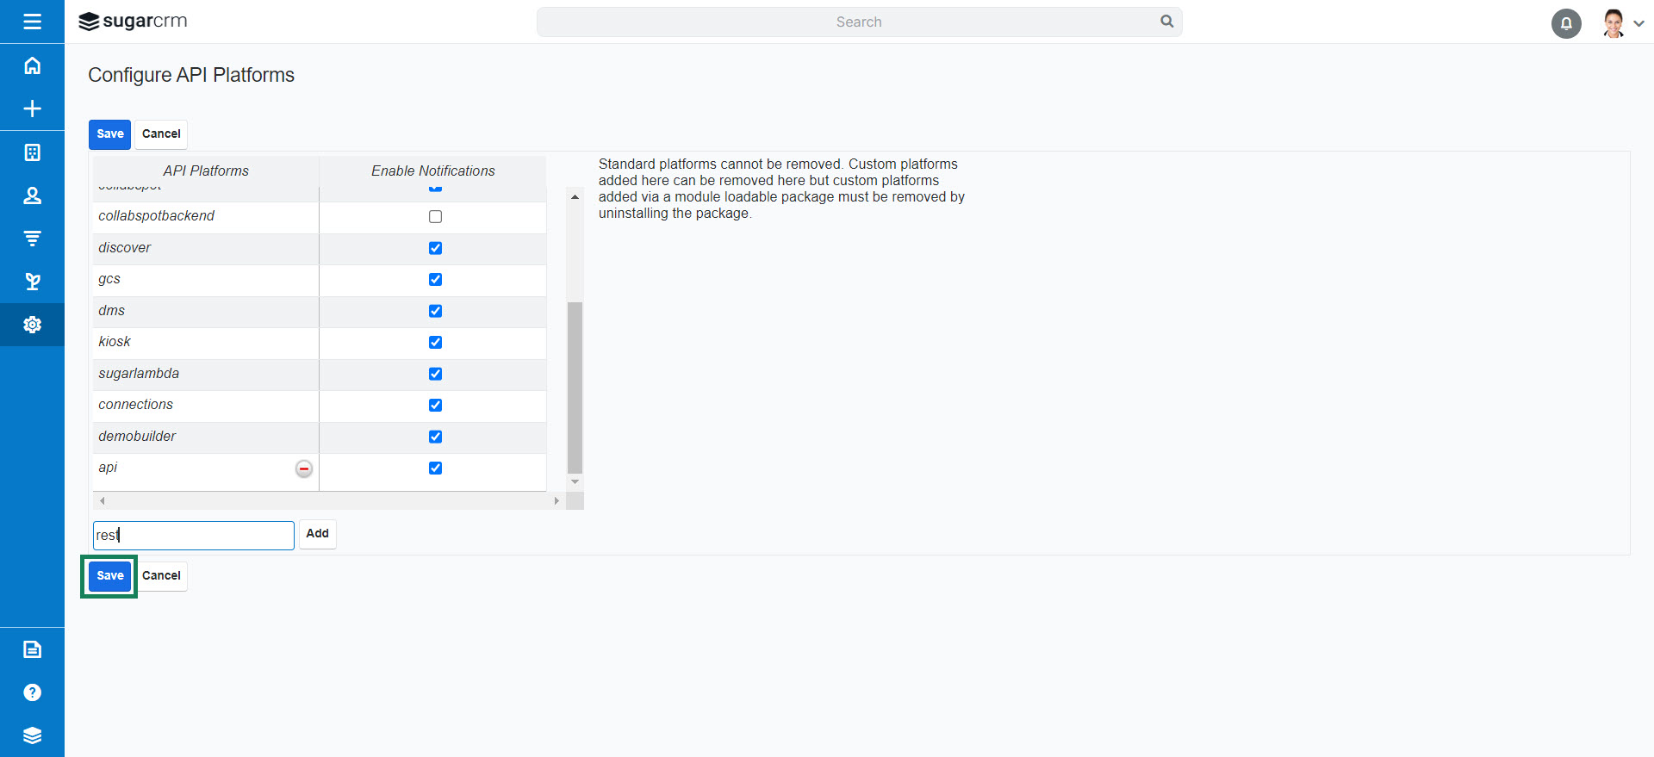1654x757 pixels.
Task: Go to Home via sidebar icon
Action: pos(32,65)
